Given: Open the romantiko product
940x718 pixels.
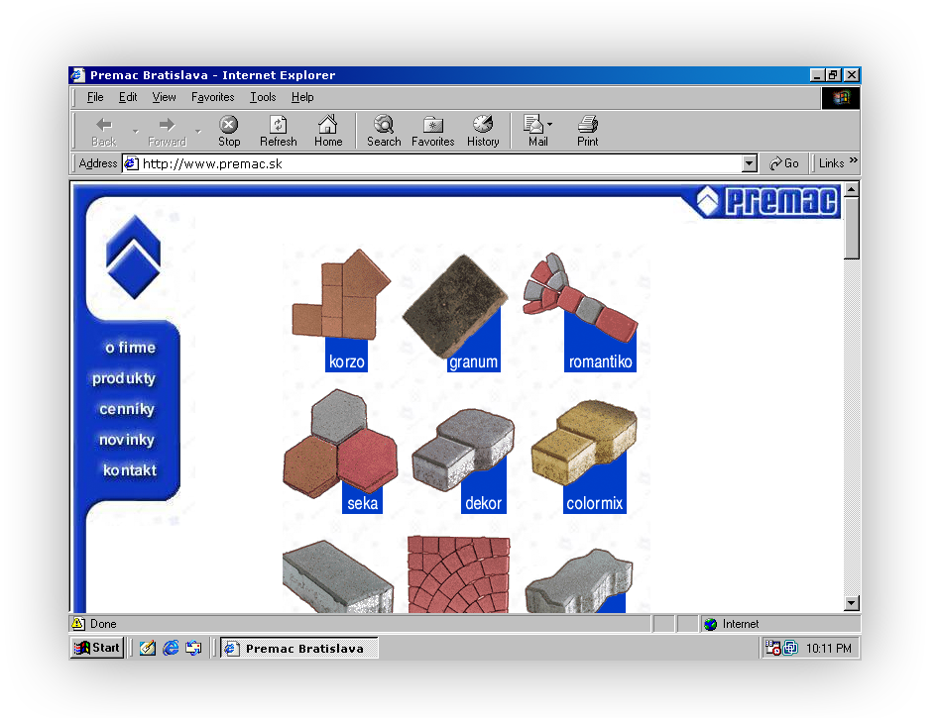Looking at the screenshot, I should 580,313.
